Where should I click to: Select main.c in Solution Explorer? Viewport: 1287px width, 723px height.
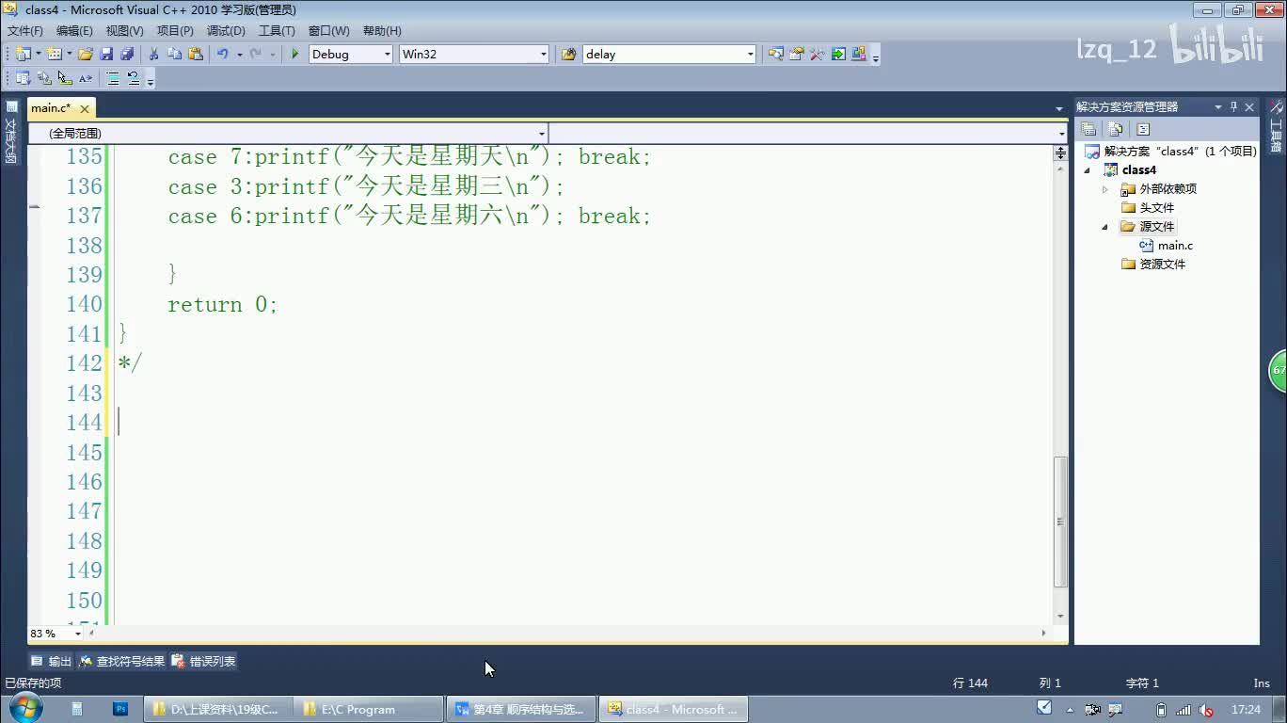click(x=1174, y=246)
